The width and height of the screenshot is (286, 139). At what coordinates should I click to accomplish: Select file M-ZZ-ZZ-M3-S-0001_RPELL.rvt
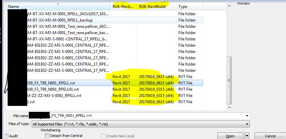point(54,96)
